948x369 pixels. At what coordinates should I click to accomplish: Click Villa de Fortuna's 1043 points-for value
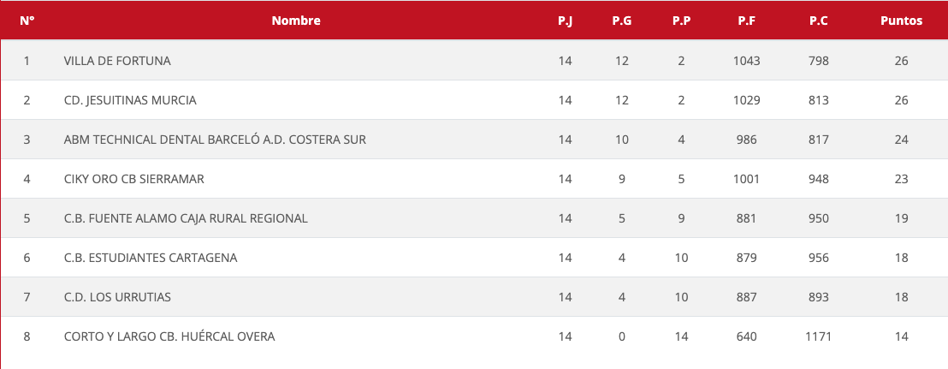pyautogui.click(x=746, y=61)
